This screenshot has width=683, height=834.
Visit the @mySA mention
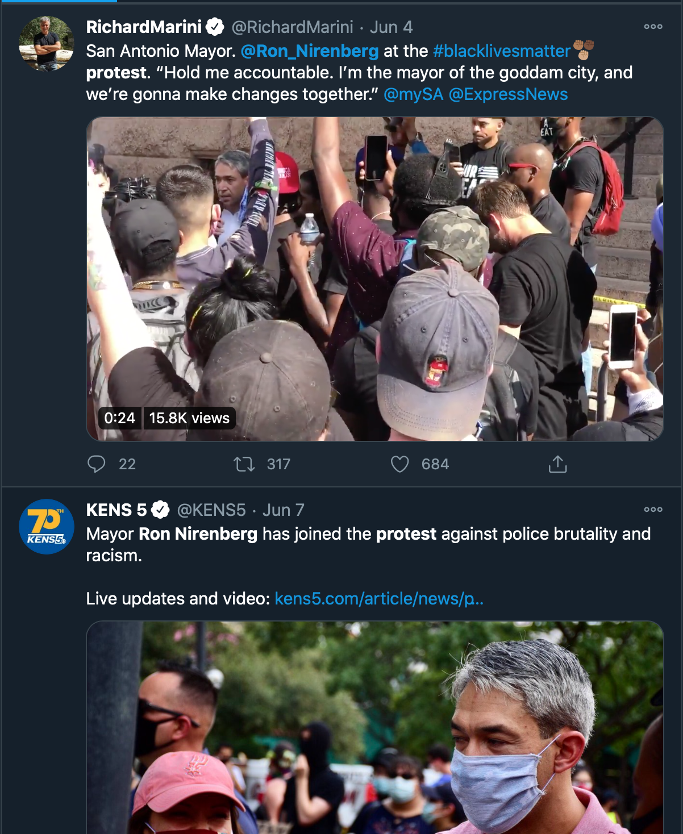[x=414, y=94]
